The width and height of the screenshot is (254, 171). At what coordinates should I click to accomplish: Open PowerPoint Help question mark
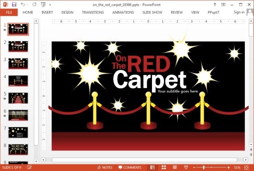[215, 4]
